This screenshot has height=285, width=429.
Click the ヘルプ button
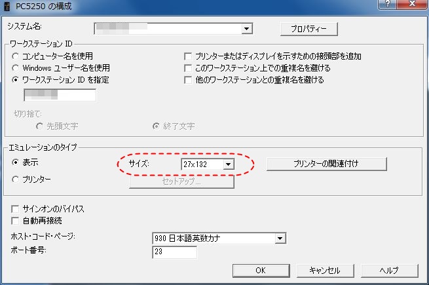pyautogui.click(x=389, y=271)
